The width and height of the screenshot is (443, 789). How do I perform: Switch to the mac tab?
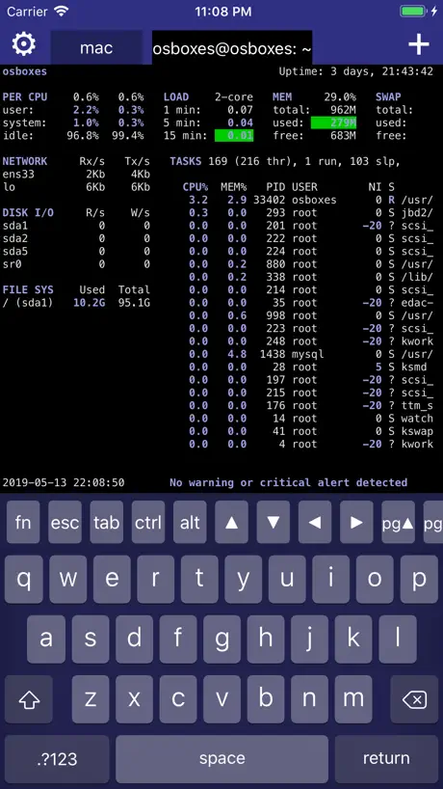coord(96,48)
